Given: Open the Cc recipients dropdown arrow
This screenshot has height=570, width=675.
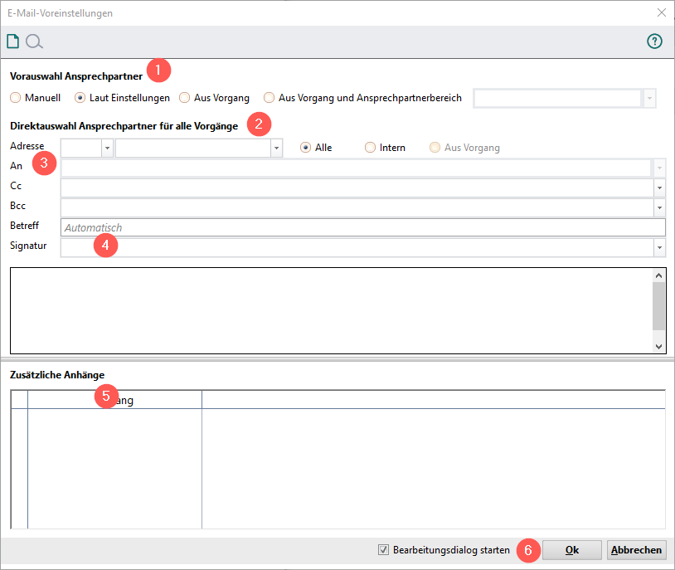Looking at the screenshot, I should [659, 188].
